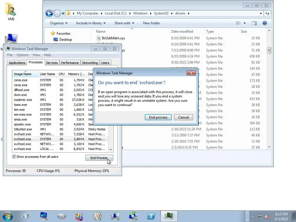Click Change your view icon
This screenshot has width=296, height=222.
point(238,23)
